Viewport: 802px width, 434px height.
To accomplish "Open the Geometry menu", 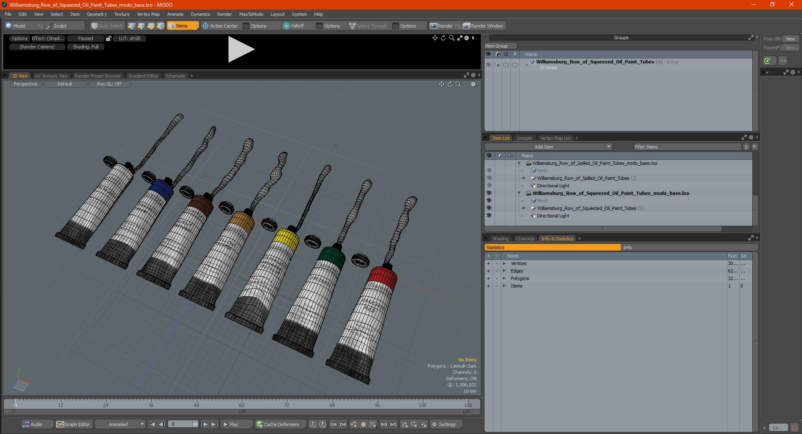I will (96, 14).
